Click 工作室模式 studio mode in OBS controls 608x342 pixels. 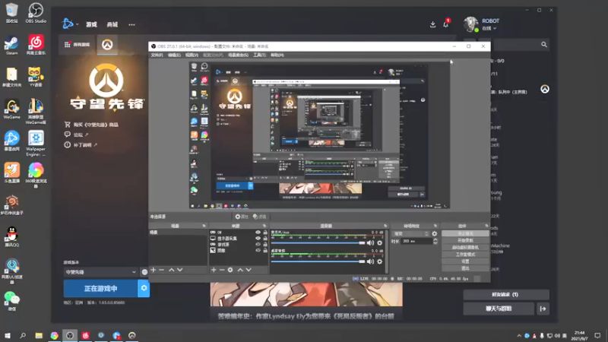coord(465,255)
